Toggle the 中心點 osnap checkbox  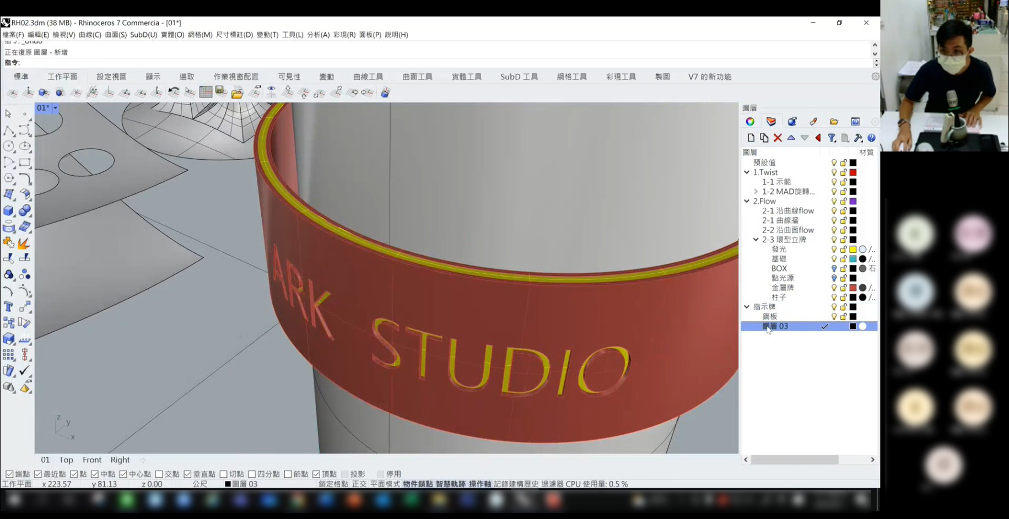click(123, 474)
